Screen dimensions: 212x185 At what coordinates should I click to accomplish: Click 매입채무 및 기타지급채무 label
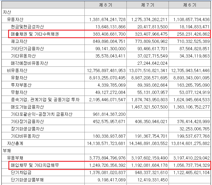click(x=35, y=165)
